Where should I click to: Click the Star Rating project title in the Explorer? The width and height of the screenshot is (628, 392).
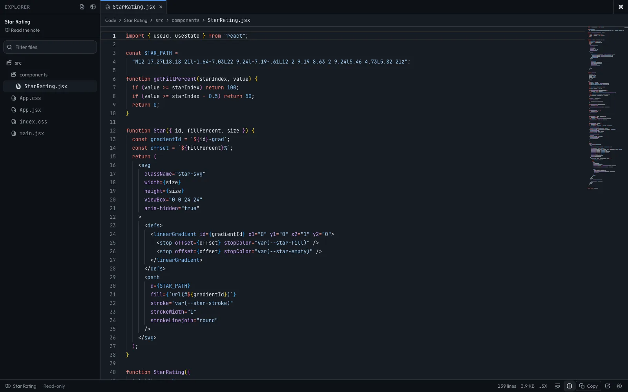click(17, 22)
